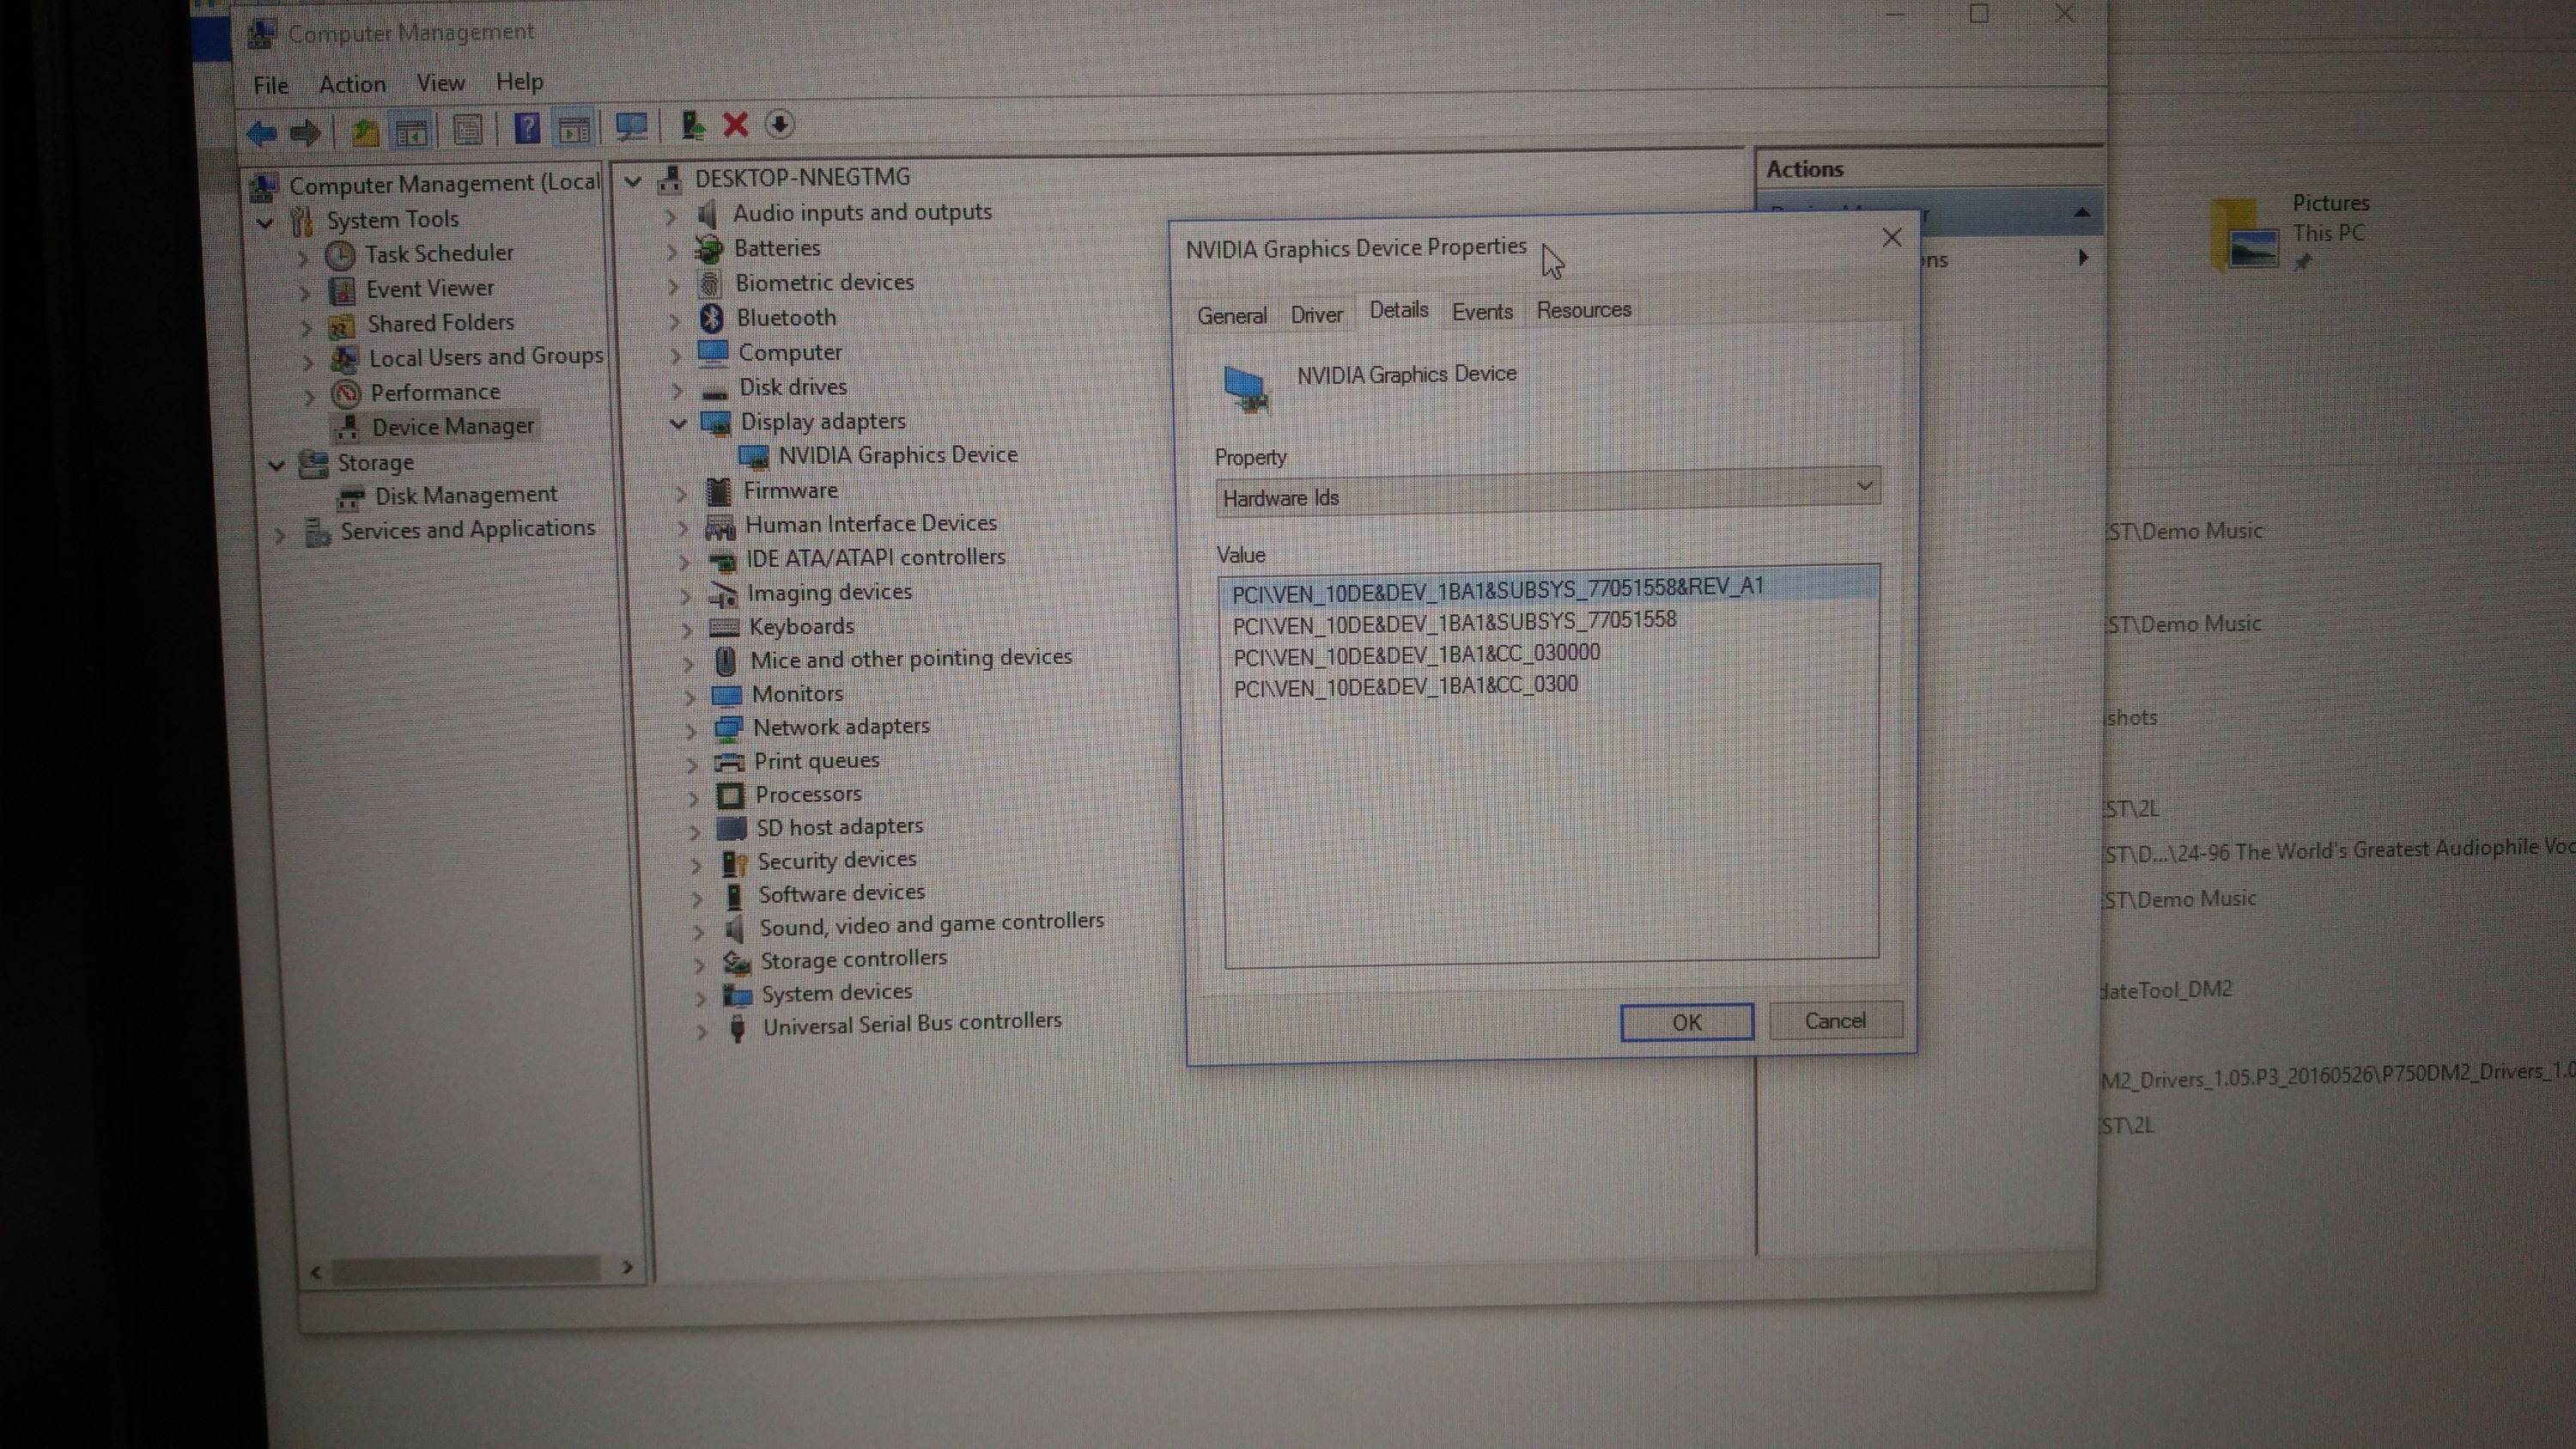Image resolution: width=2576 pixels, height=1449 pixels.
Task: Collapse the Storage node
Action: click(276, 465)
